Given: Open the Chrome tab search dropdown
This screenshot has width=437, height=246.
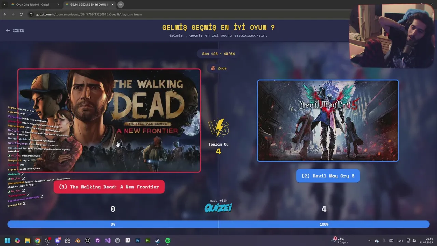Looking at the screenshot, I should (4, 4).
